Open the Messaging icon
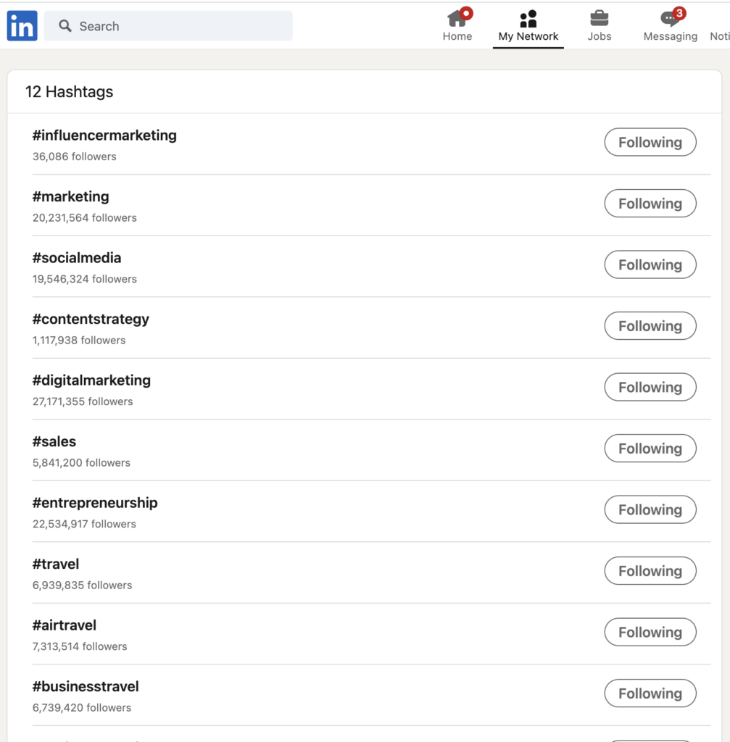This screenshot has height=742, width=730. [x=670, y=19]
